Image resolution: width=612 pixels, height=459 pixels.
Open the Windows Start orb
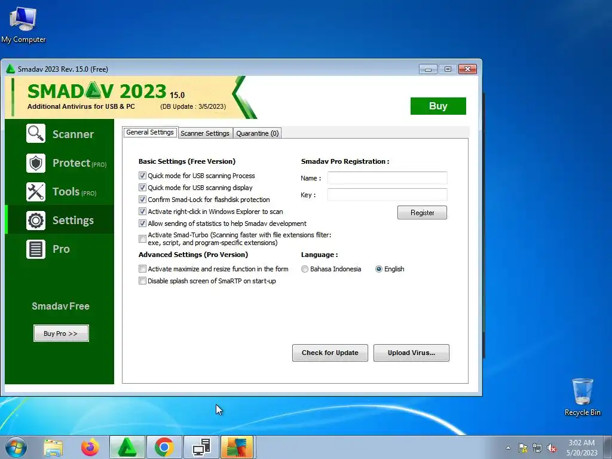[16, 447]
